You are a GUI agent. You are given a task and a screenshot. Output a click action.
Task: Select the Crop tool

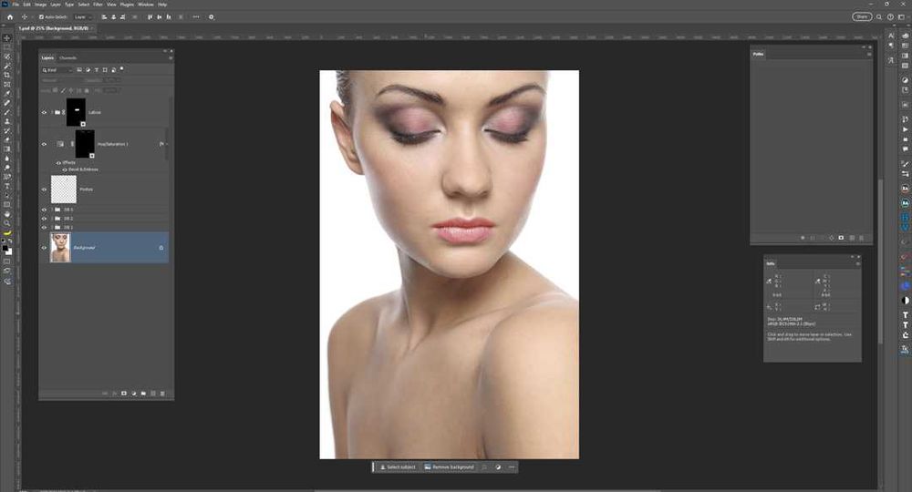coord(7,75)
